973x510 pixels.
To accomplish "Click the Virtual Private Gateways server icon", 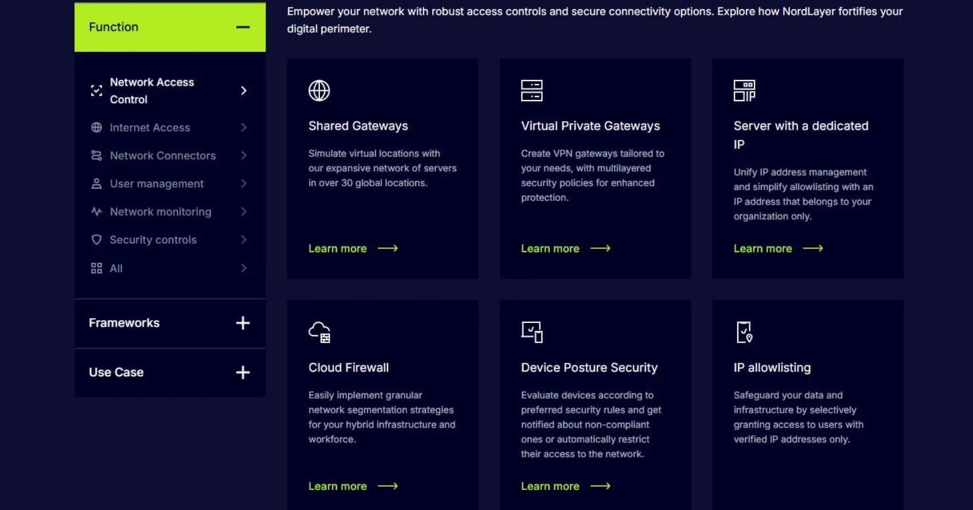I will (x=532, y=90).
